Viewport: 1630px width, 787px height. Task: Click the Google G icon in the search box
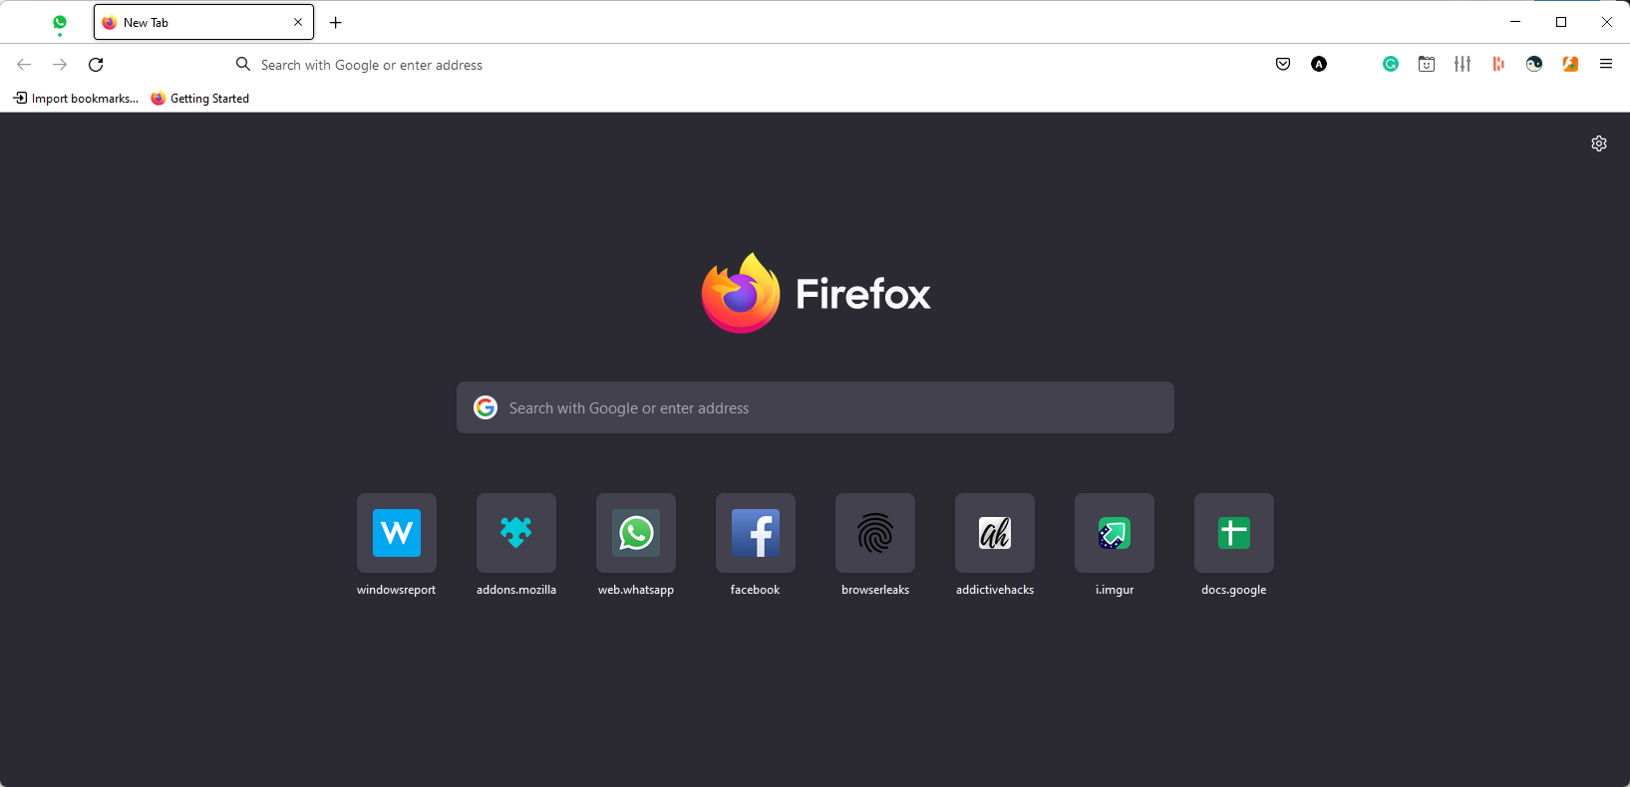tap(486, 407)
